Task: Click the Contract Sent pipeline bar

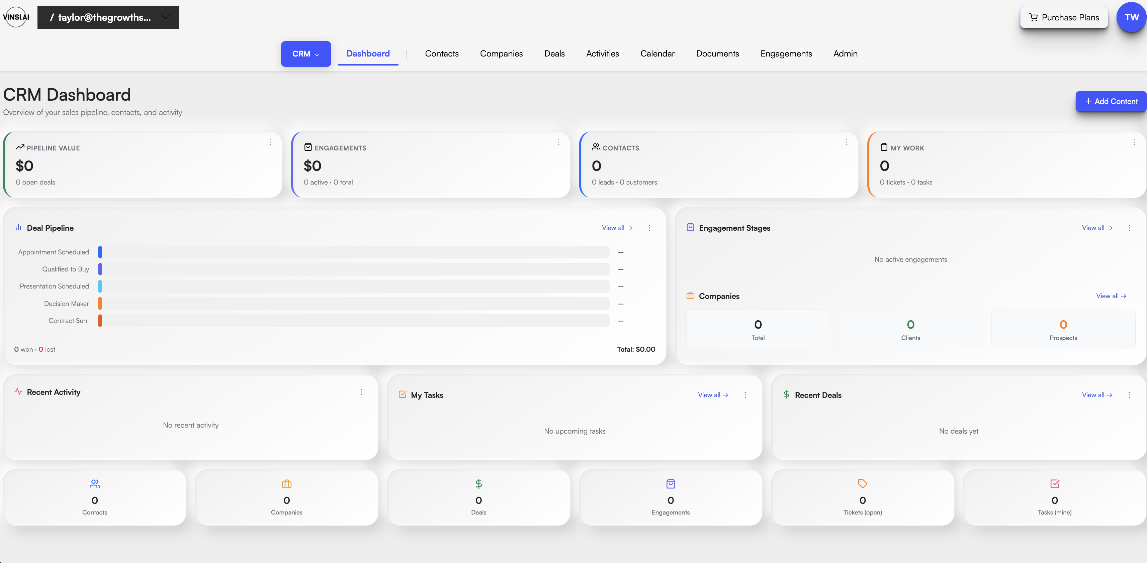Action: coord(354,320)
